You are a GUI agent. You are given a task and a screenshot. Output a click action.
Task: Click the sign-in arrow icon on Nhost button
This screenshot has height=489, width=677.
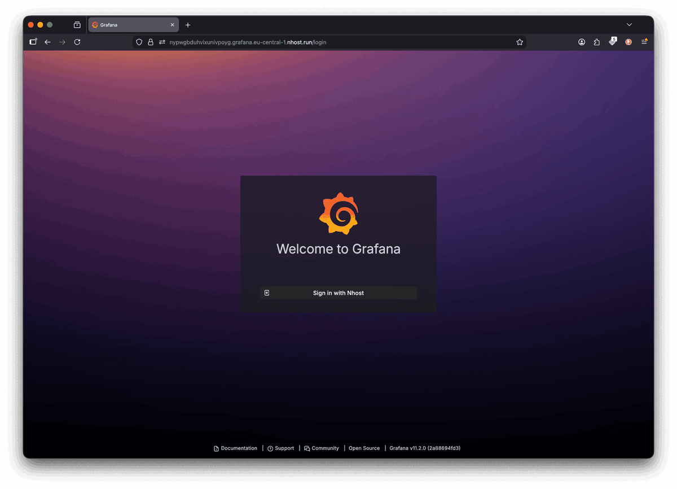click(267, 293)
